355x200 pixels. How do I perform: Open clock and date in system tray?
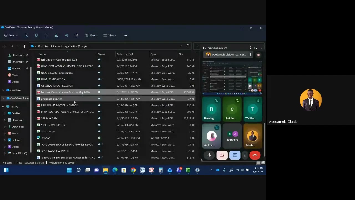(x=258, y=170)
